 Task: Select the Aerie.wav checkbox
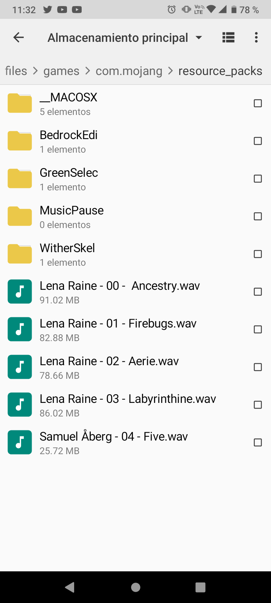258,367
